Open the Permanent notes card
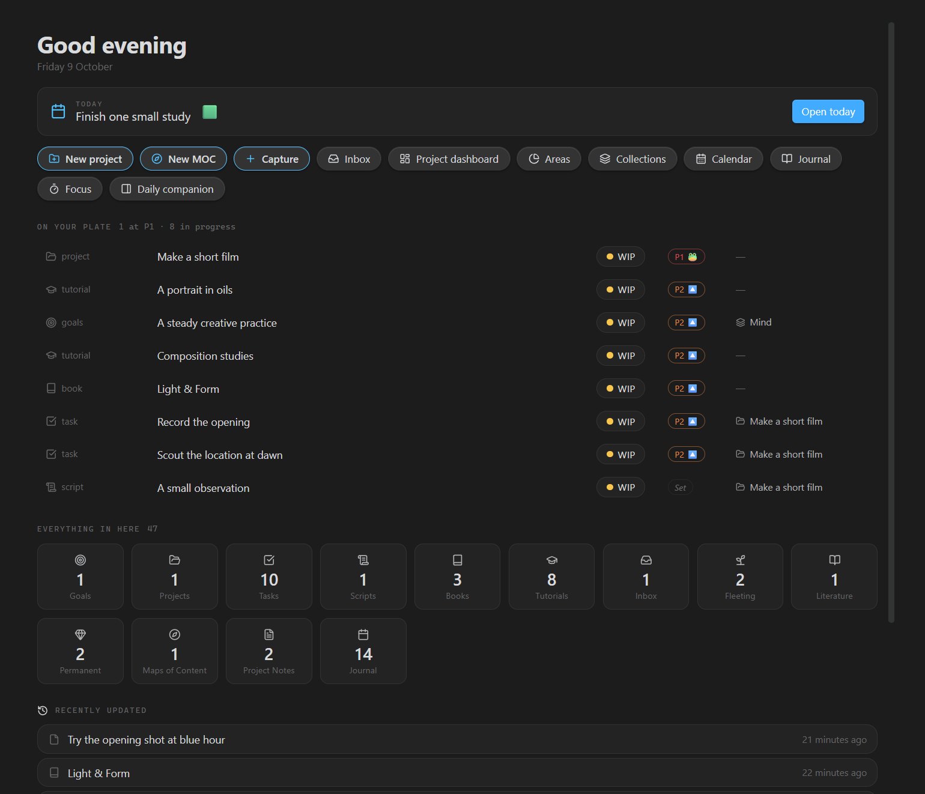Image resolution: width=925 pixels, height=794 pixels. pyautogui.click(x=80, y=651)
